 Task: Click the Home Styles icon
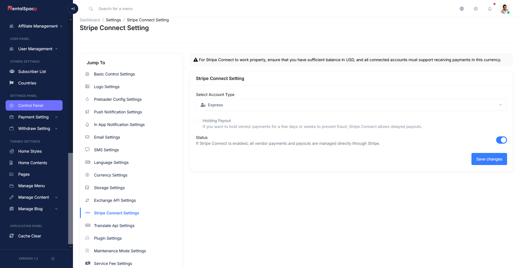[12, 151]
